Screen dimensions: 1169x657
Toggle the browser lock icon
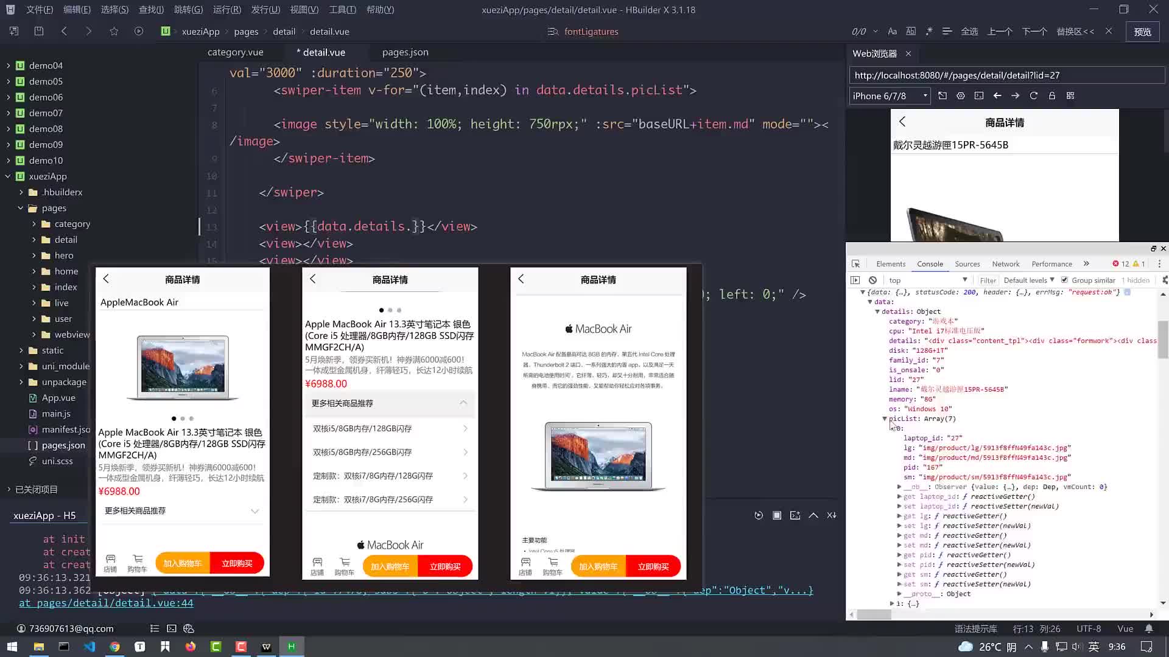pos(1052,96)
